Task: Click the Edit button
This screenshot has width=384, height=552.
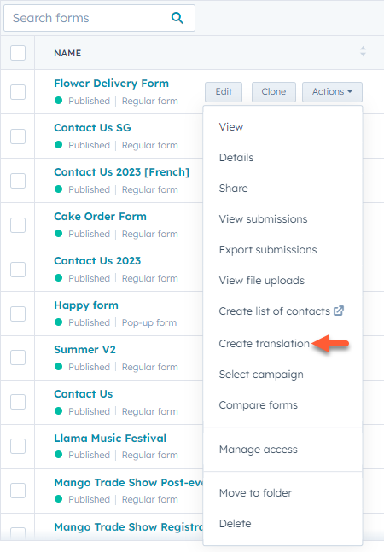Action: coord(224,92)
